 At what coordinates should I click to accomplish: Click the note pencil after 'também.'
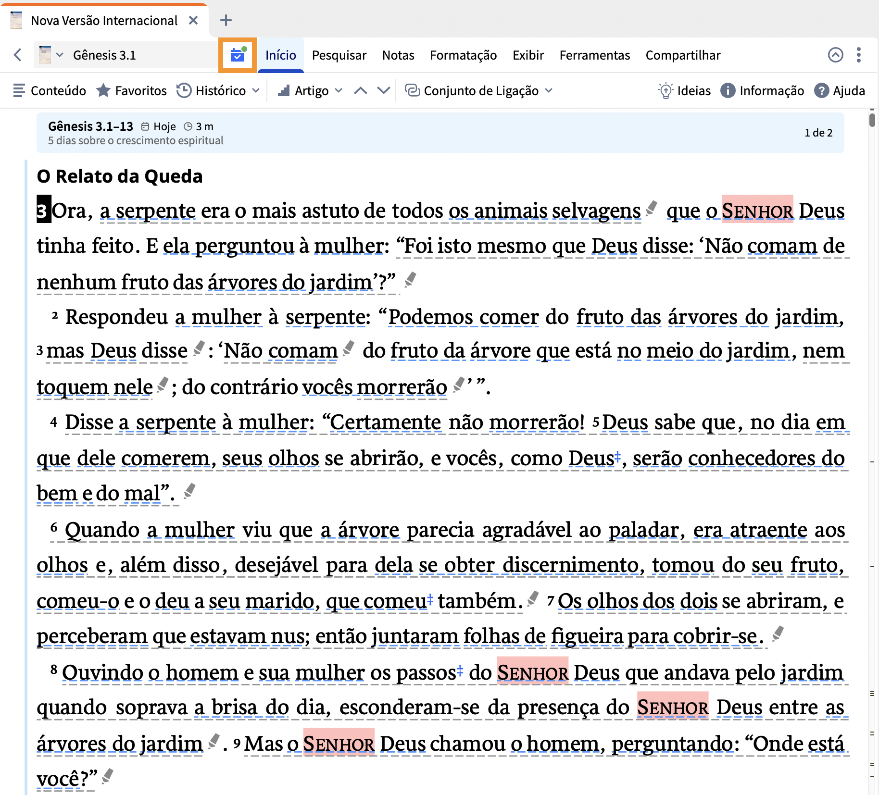533,598
